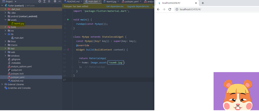Click the Expand All icon in Project panel

tap(44, 2)
